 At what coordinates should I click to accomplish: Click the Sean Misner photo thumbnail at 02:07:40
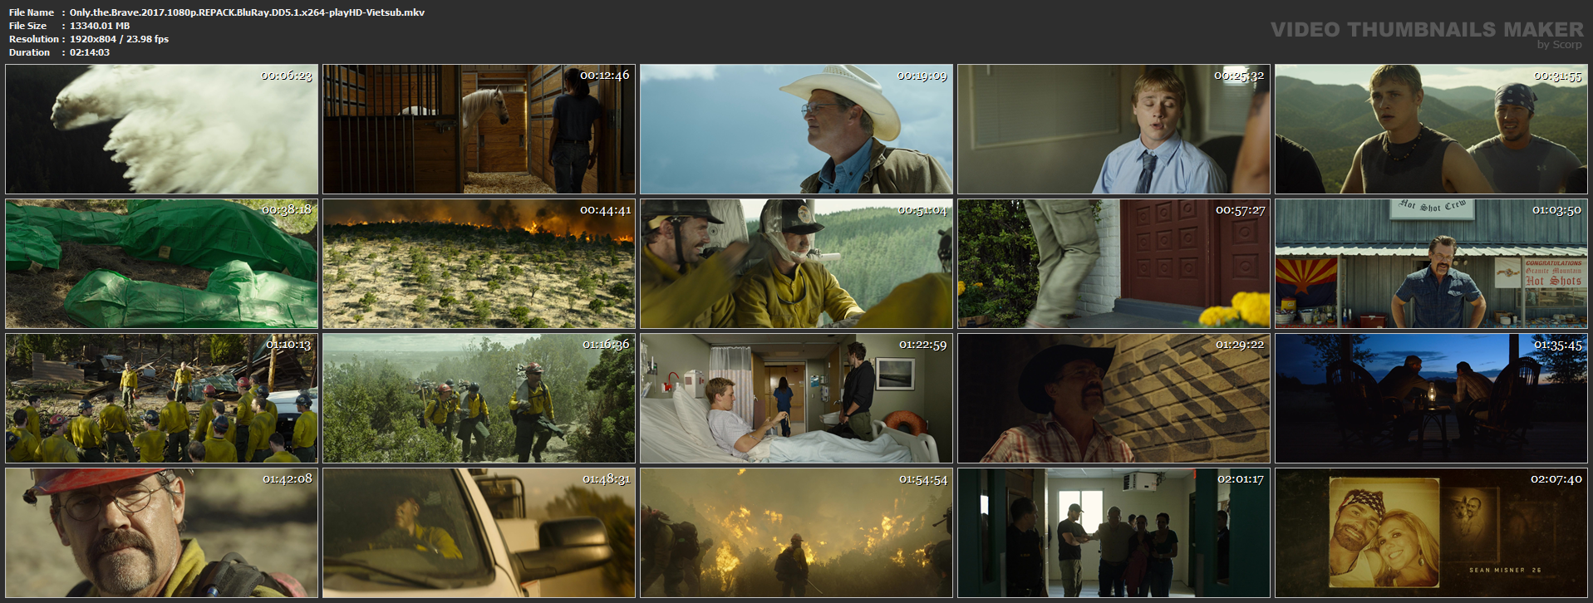(x=1431, y=533)
